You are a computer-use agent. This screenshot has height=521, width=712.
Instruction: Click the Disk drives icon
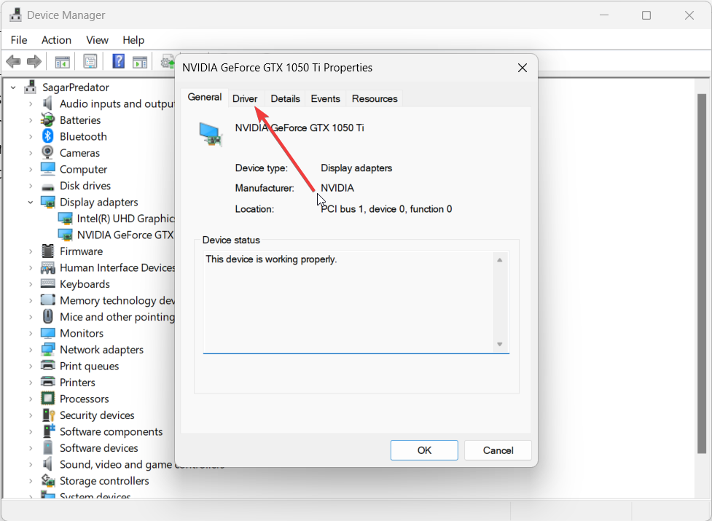[47, 187]
